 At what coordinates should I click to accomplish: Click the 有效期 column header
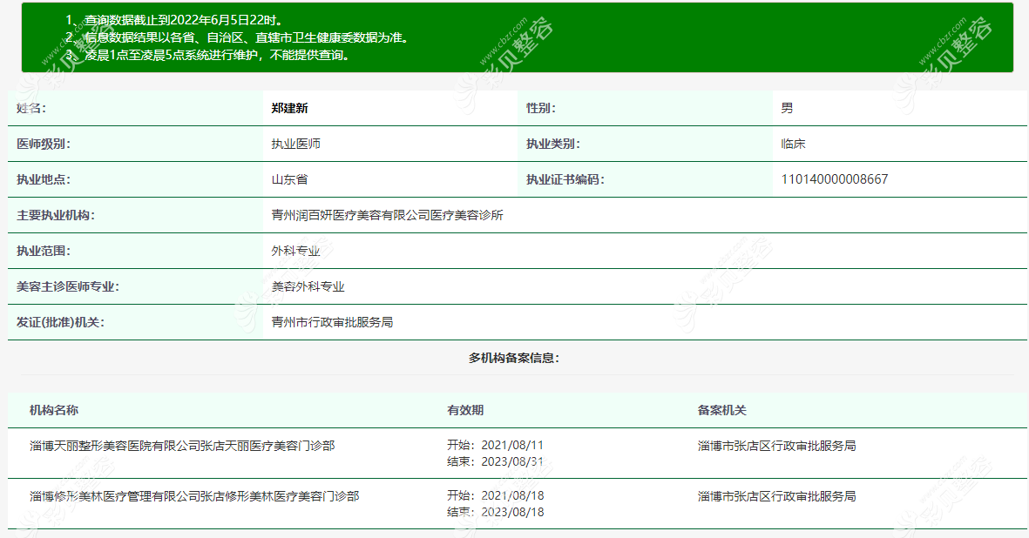tap(465, 410)
